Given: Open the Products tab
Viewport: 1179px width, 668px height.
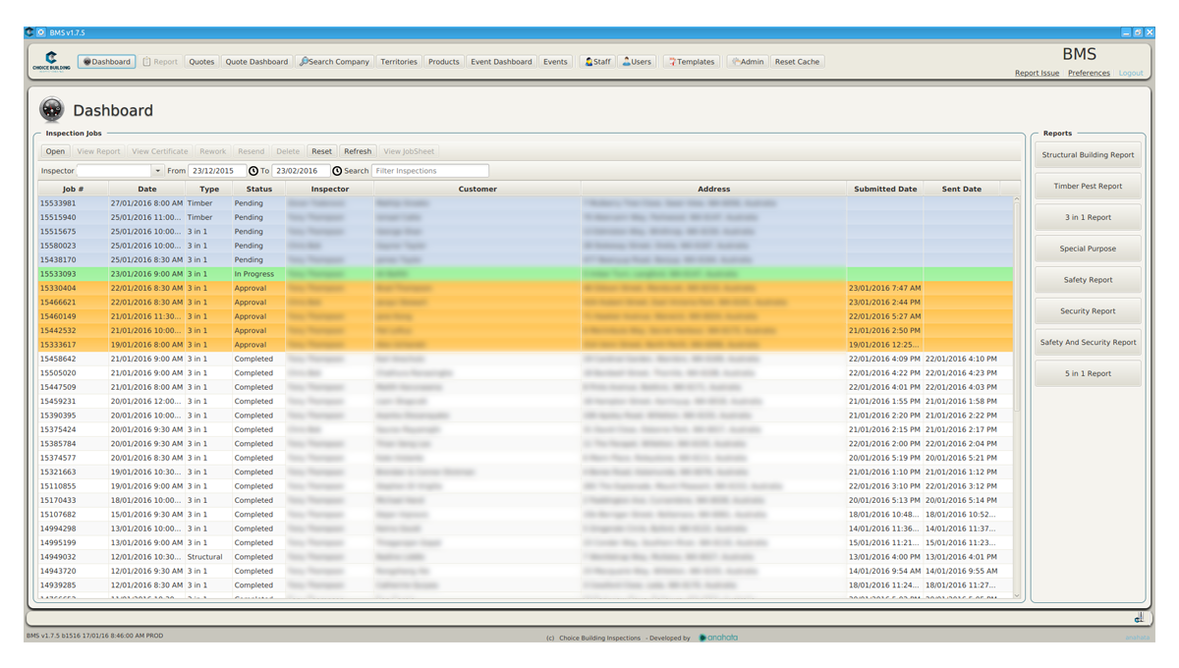Looking at the screenshot, I should (443, 62).
